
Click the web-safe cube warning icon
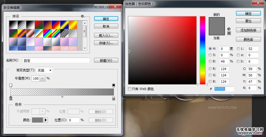coord(229,29)
